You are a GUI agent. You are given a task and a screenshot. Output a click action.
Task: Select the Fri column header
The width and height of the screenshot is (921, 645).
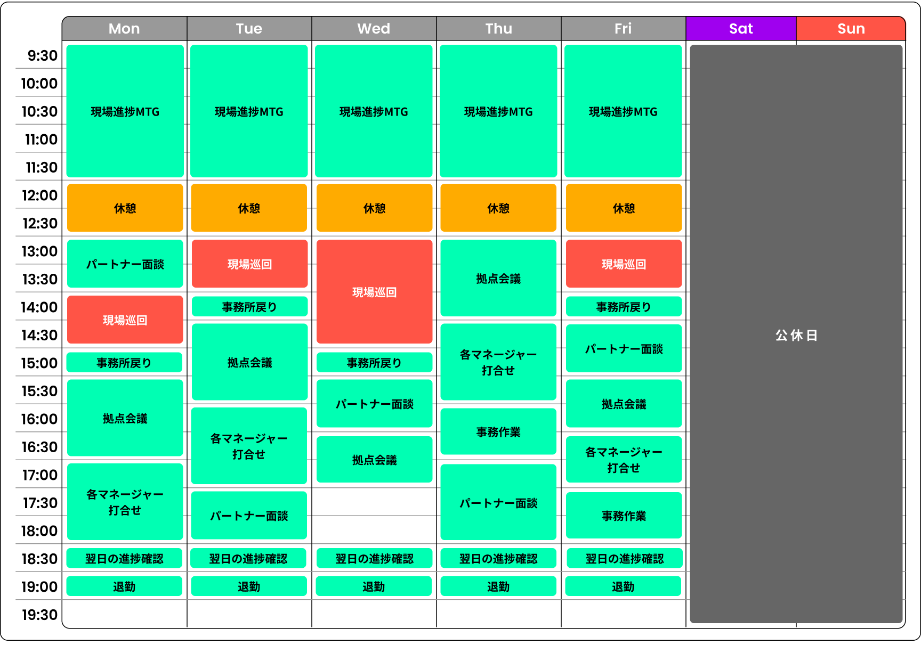point(623,29)
